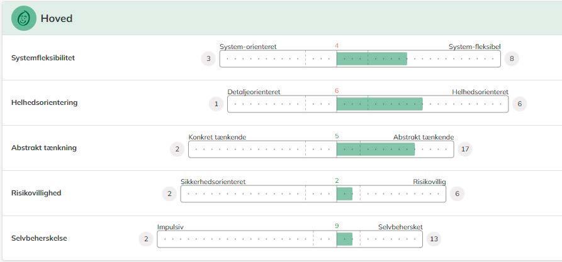Select the Helhedsorientering row label

click(44, 102)
